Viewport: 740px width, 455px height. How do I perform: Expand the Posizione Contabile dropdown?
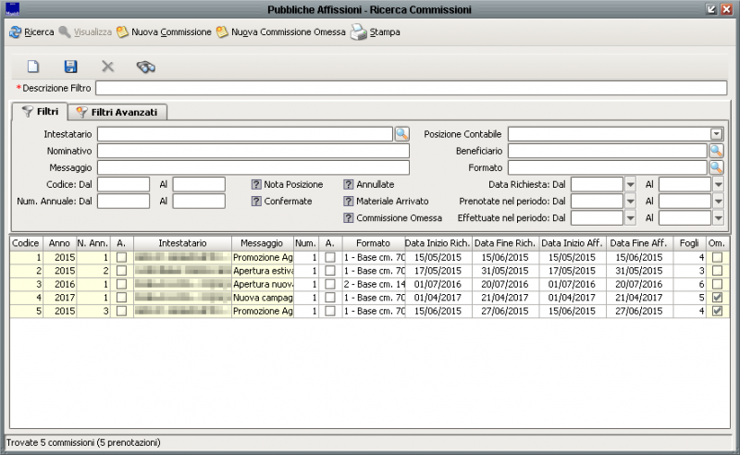click(x=716, y=134)
